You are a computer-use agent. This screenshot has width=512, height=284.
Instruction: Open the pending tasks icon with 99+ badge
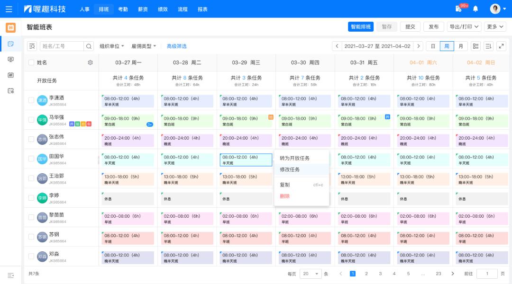pos(458,9)
